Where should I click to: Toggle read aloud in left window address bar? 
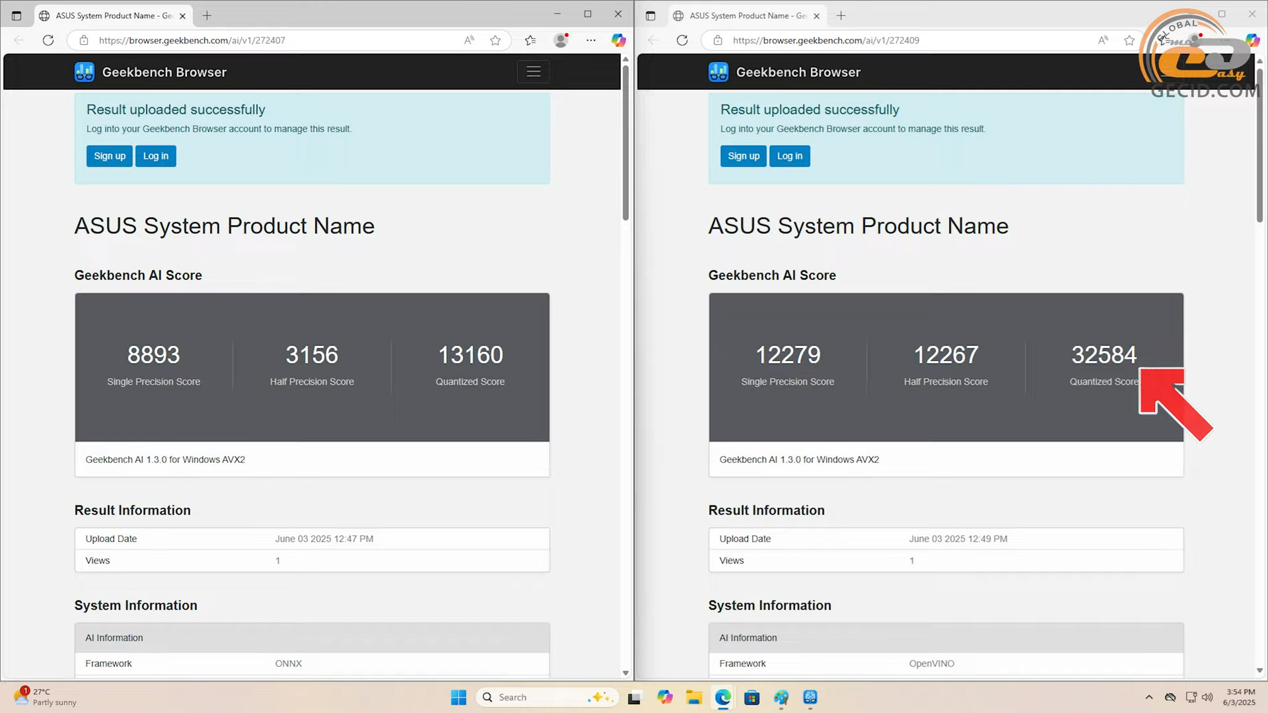[469, 40]
